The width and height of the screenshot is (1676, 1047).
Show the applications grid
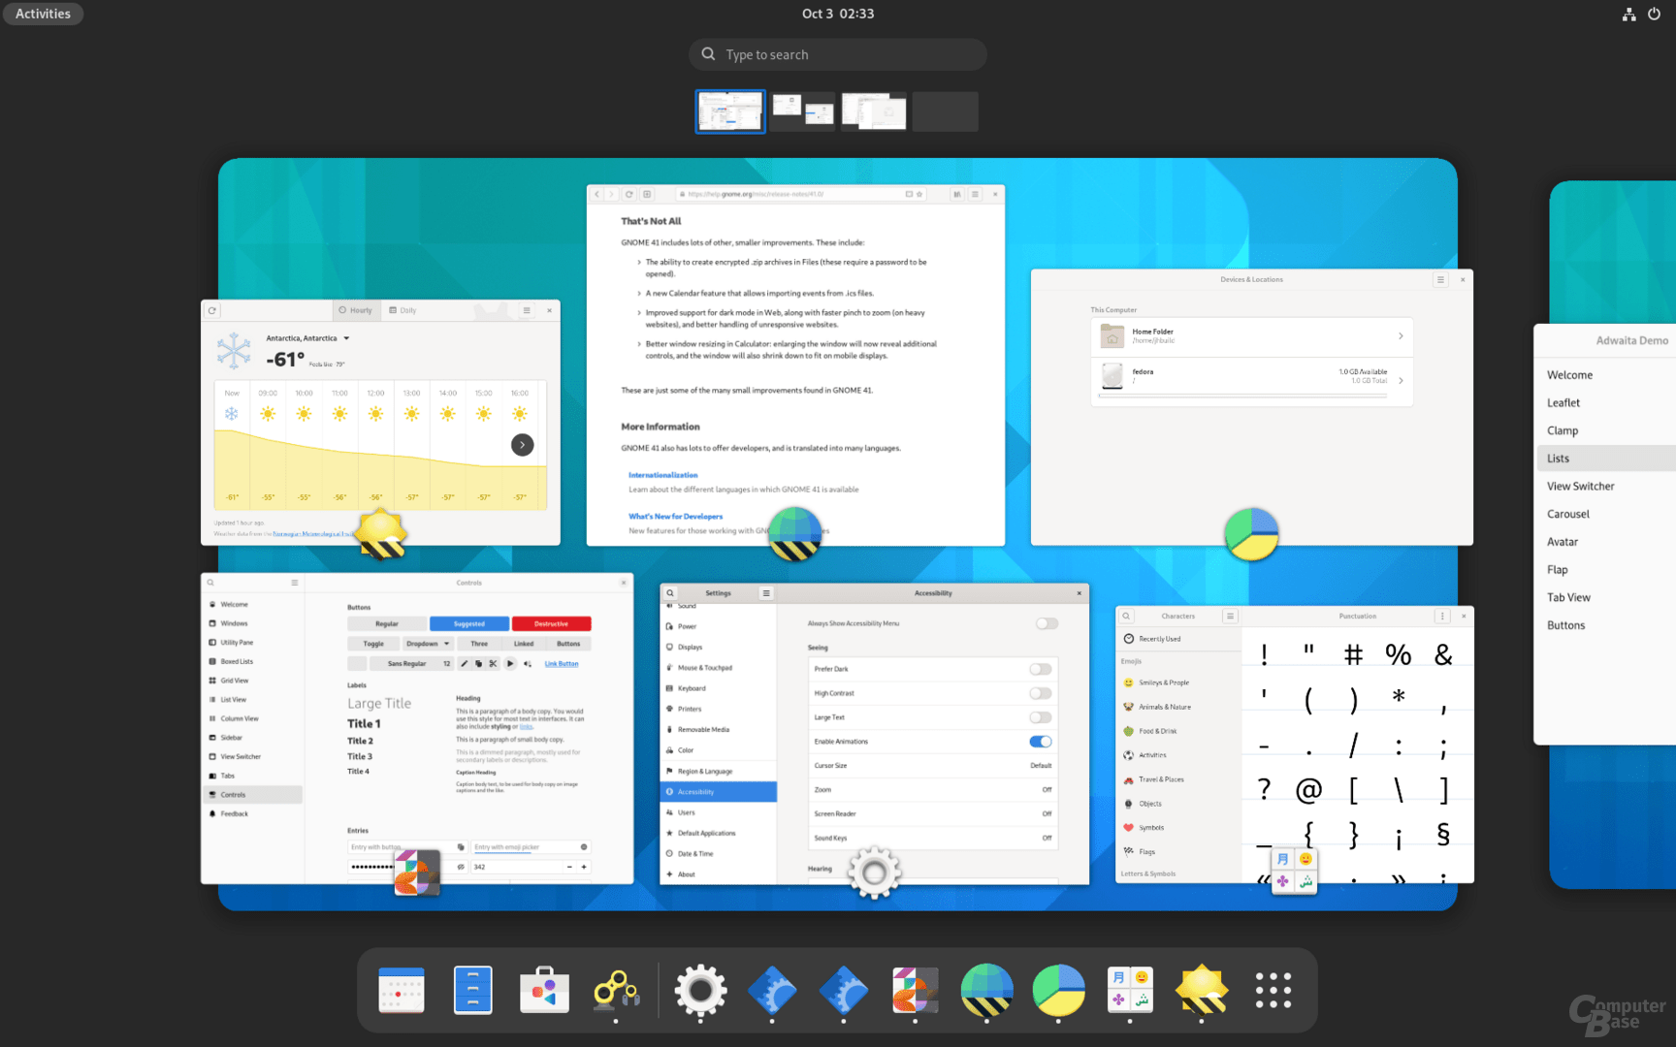pyautogui.click(x=1273, y=990)
